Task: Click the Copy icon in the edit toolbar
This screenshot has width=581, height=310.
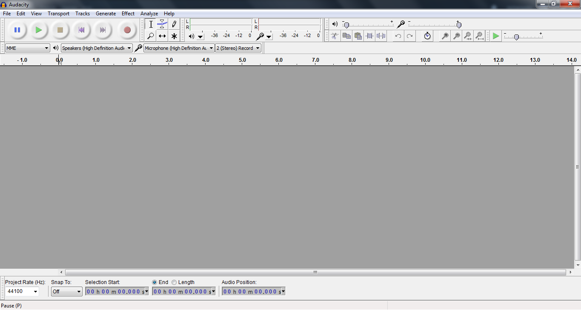Action: (346, 36)
